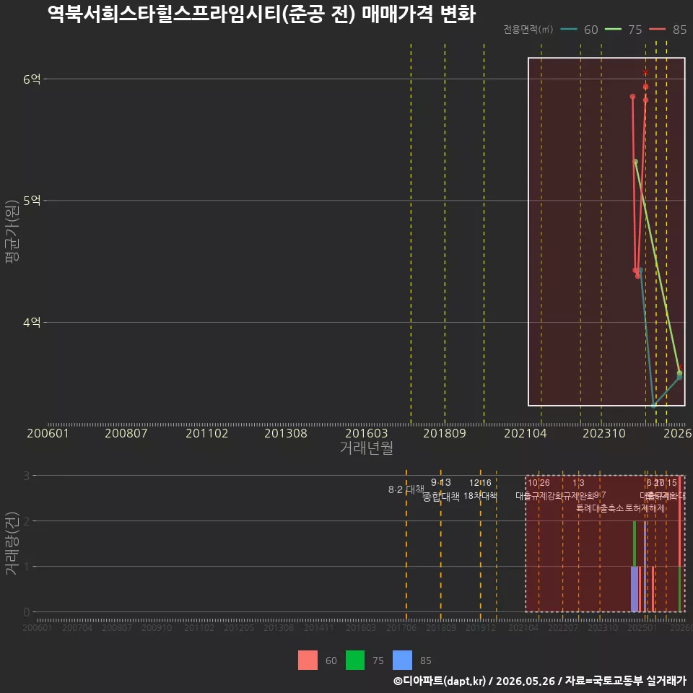
Task: Click the 202501 label on the volume chart
Action: click(x=642, y=627)
